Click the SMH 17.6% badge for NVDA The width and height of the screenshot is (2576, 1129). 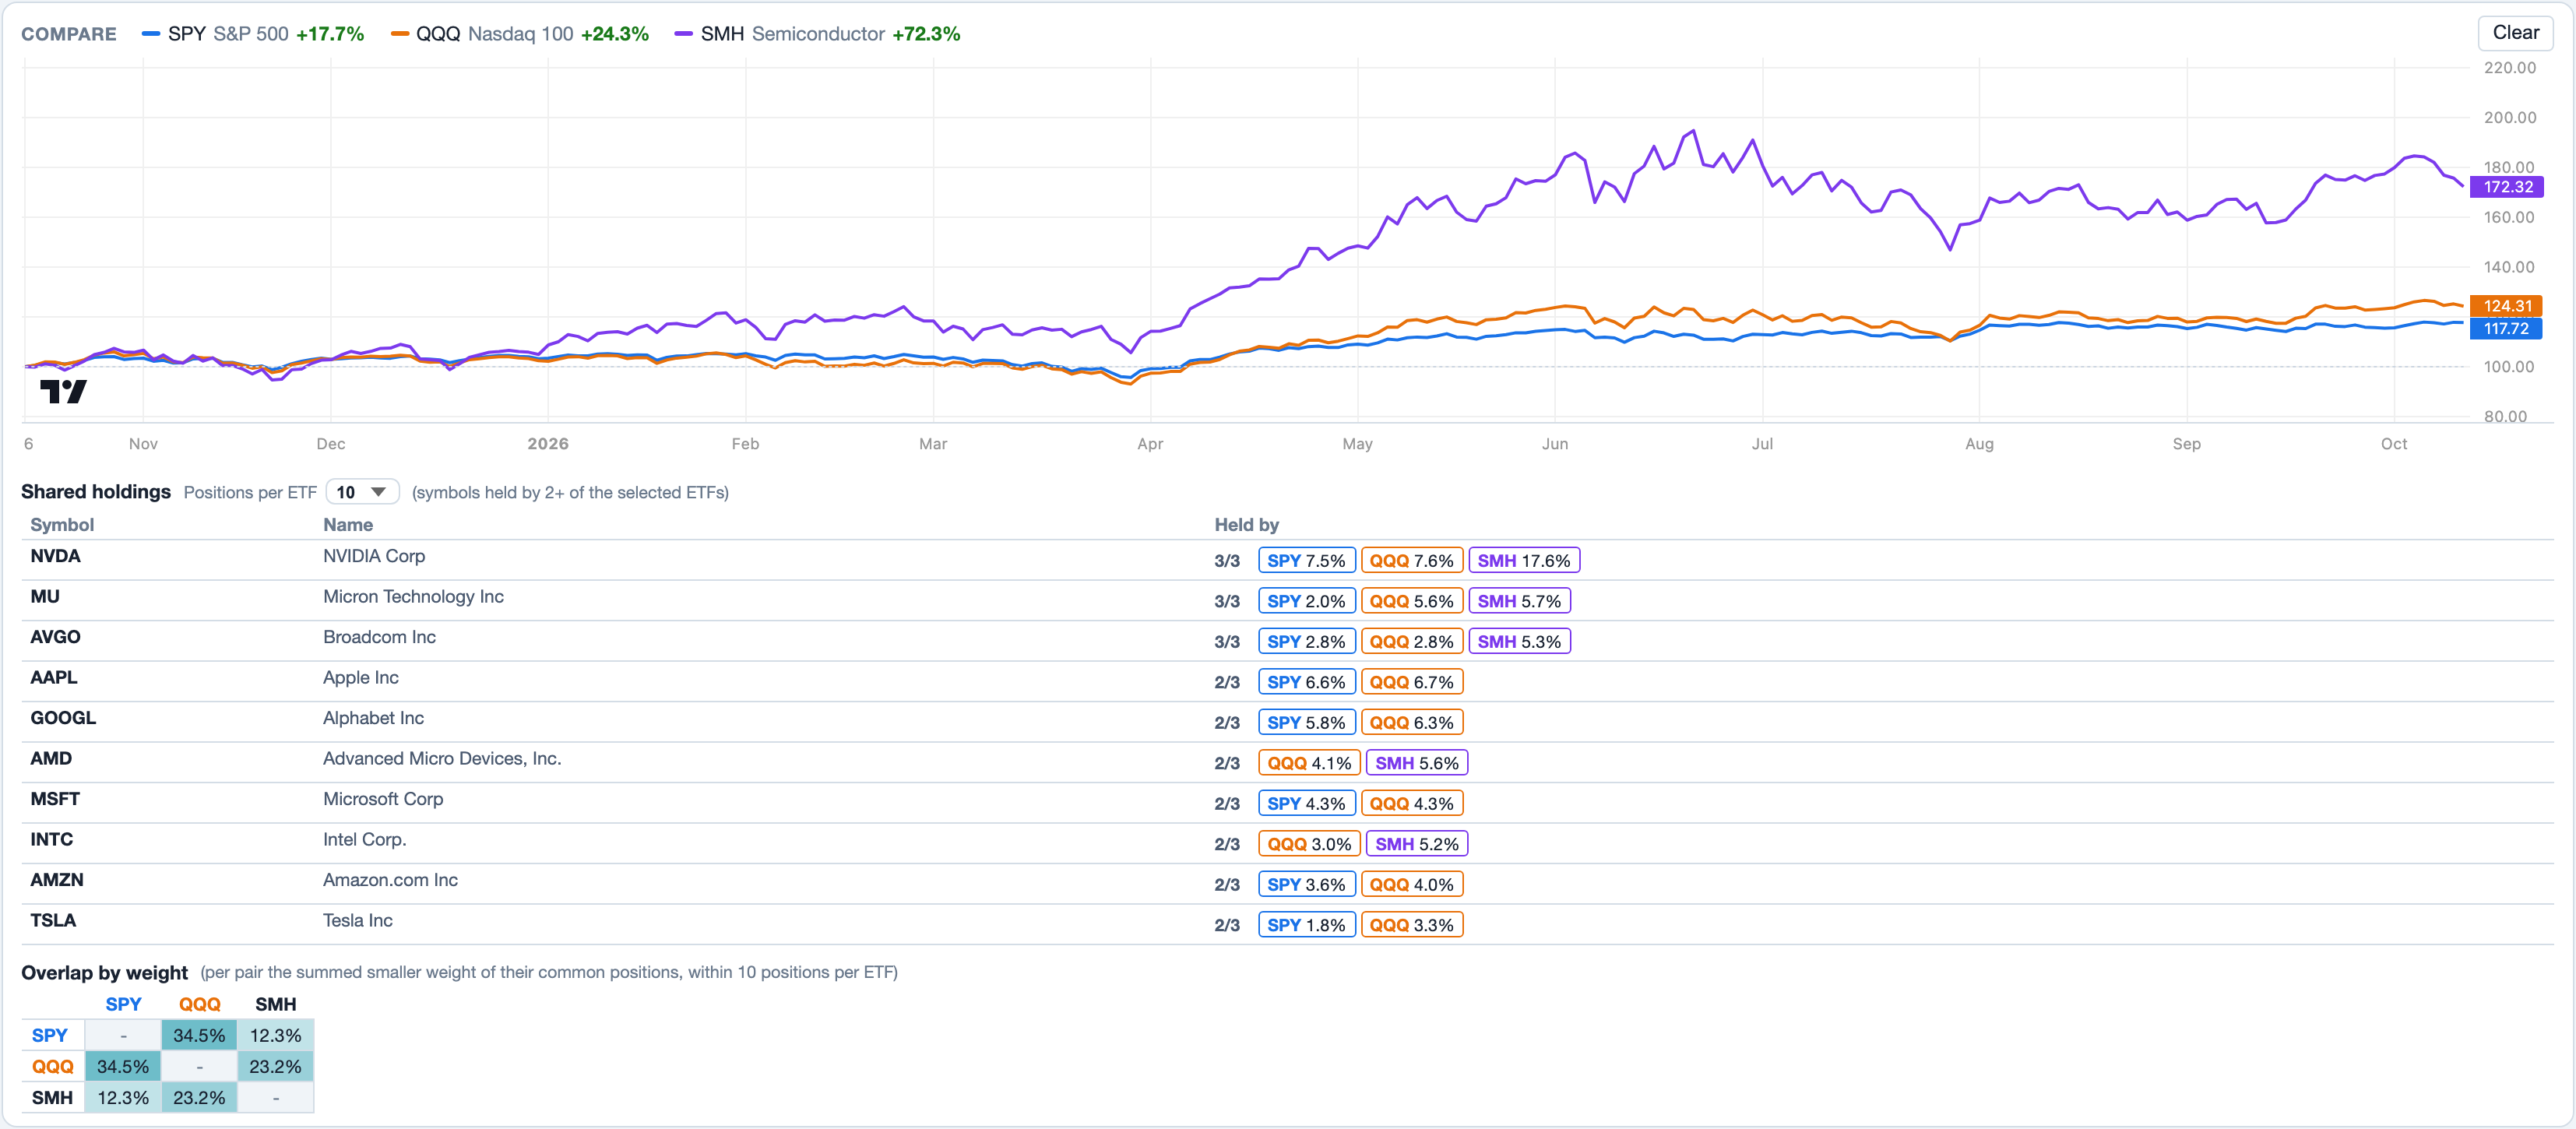click(x=1524, y=561)
